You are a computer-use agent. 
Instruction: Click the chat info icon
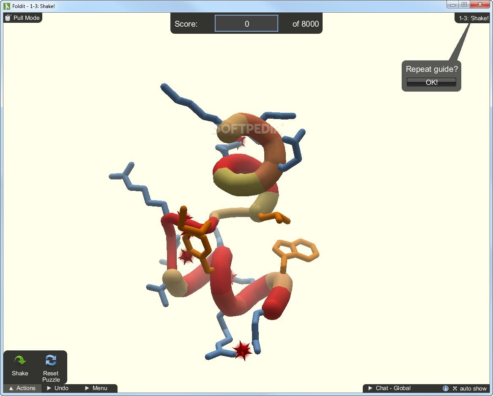(446, 388)
